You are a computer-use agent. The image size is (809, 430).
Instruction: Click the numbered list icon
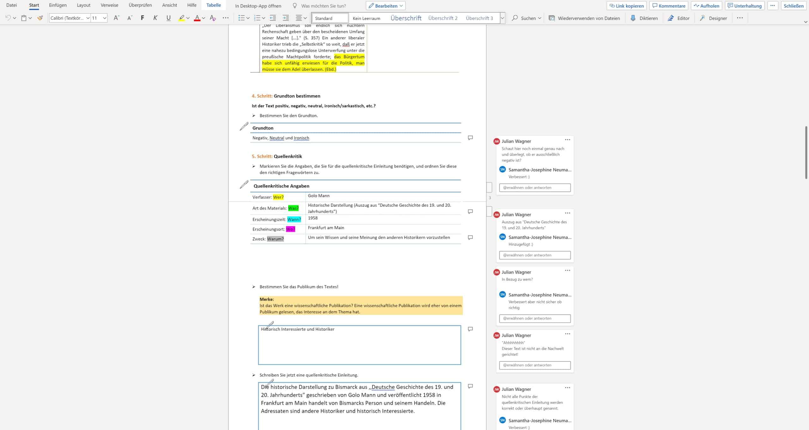(257, 18)
